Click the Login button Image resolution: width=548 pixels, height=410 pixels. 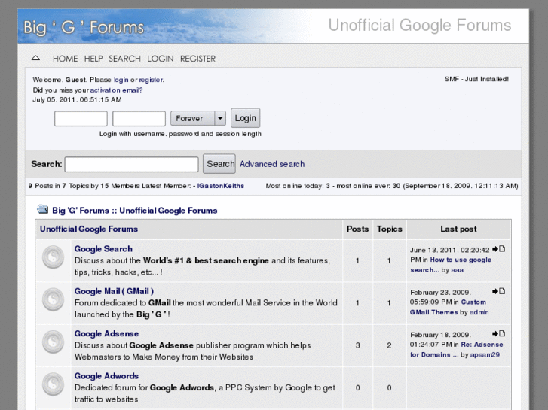(x=245, y=118)
